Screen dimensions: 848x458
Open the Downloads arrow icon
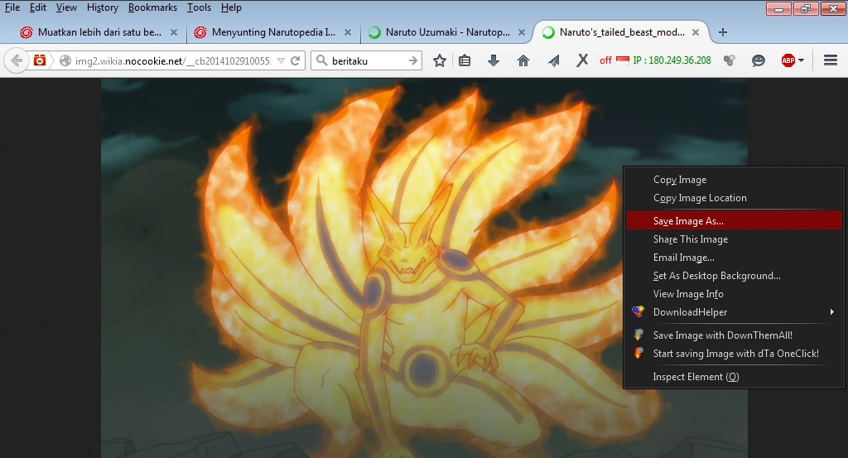click(494, 60)
